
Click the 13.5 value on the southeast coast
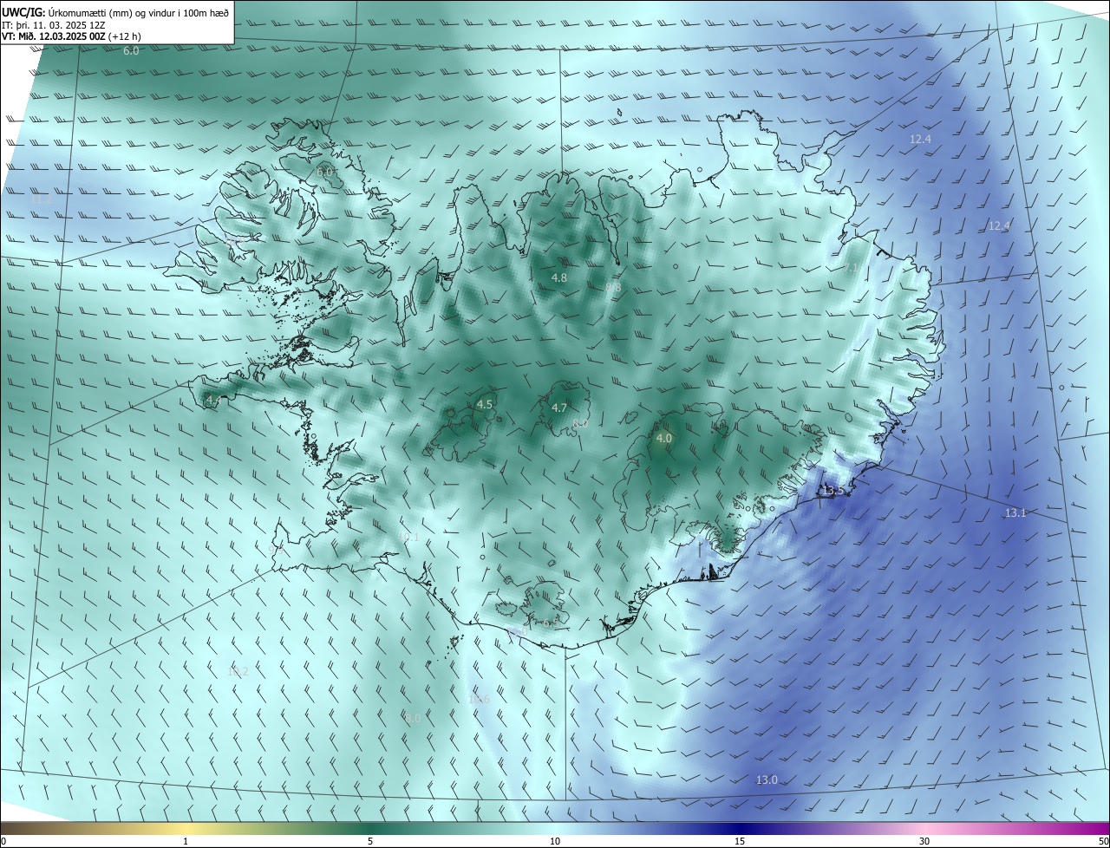point(832,490)
